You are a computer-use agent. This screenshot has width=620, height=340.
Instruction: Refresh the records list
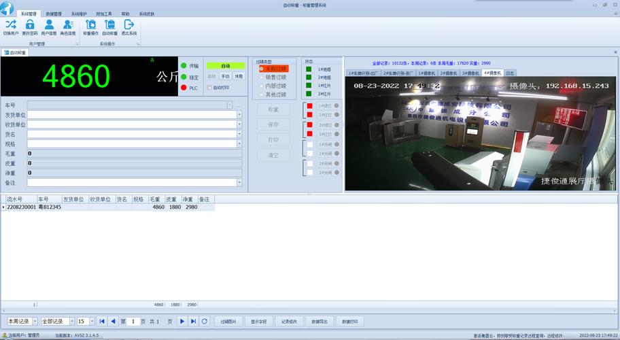(x=204, y=321)
